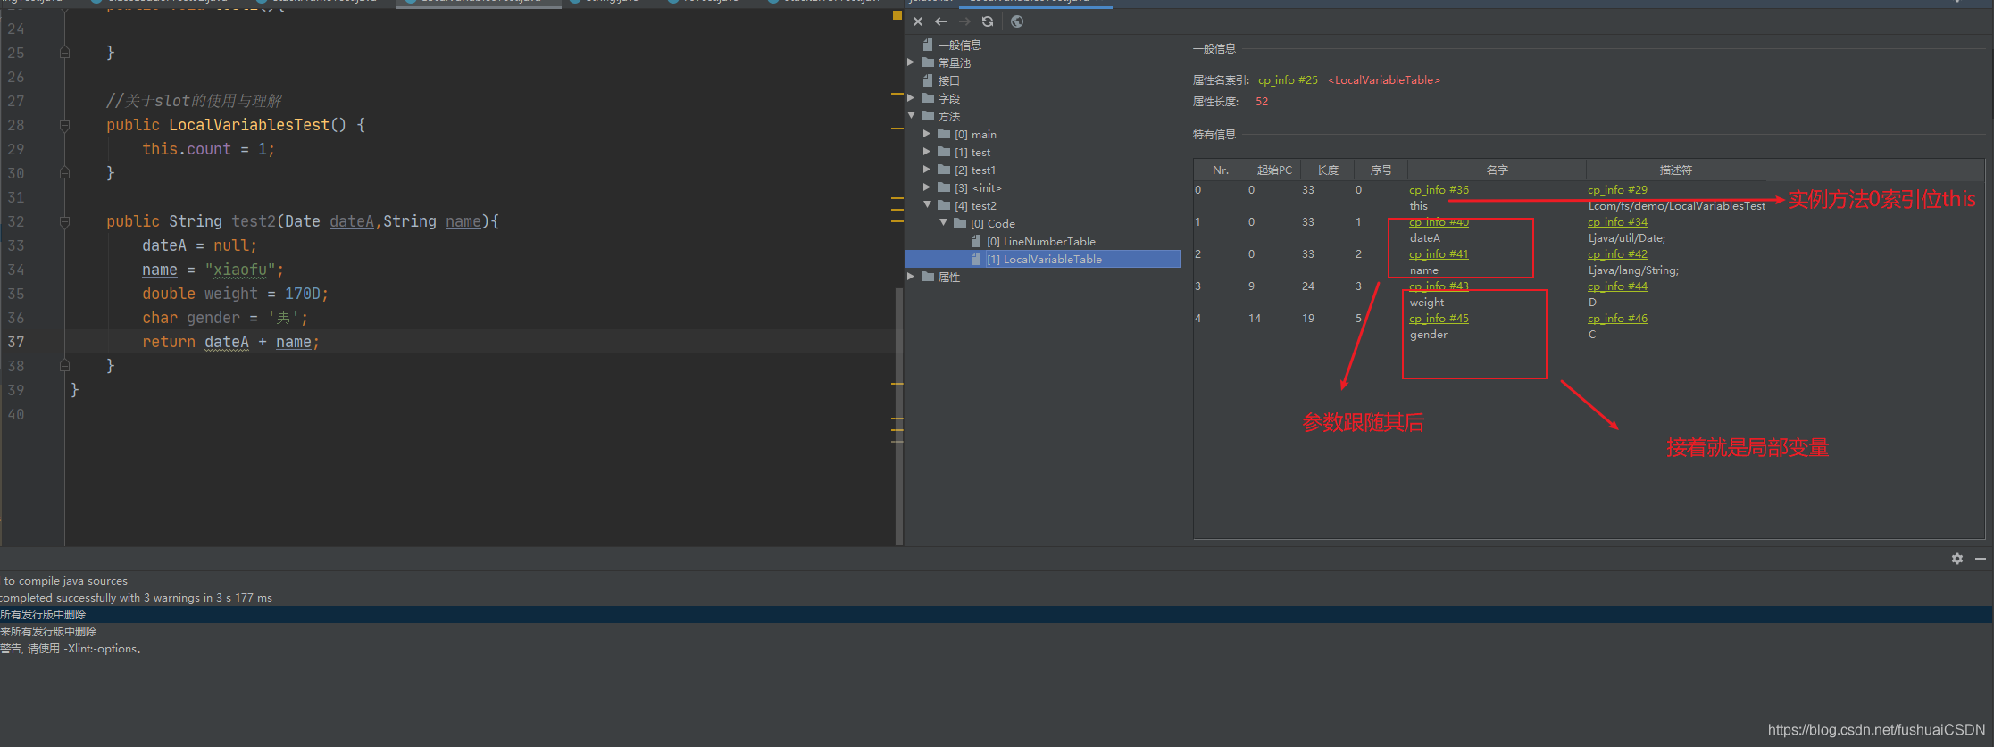This screenshot has height=747, width=1994.
Task: Follow the cp_info #42 descriptor link
Action: [1617, 254]
